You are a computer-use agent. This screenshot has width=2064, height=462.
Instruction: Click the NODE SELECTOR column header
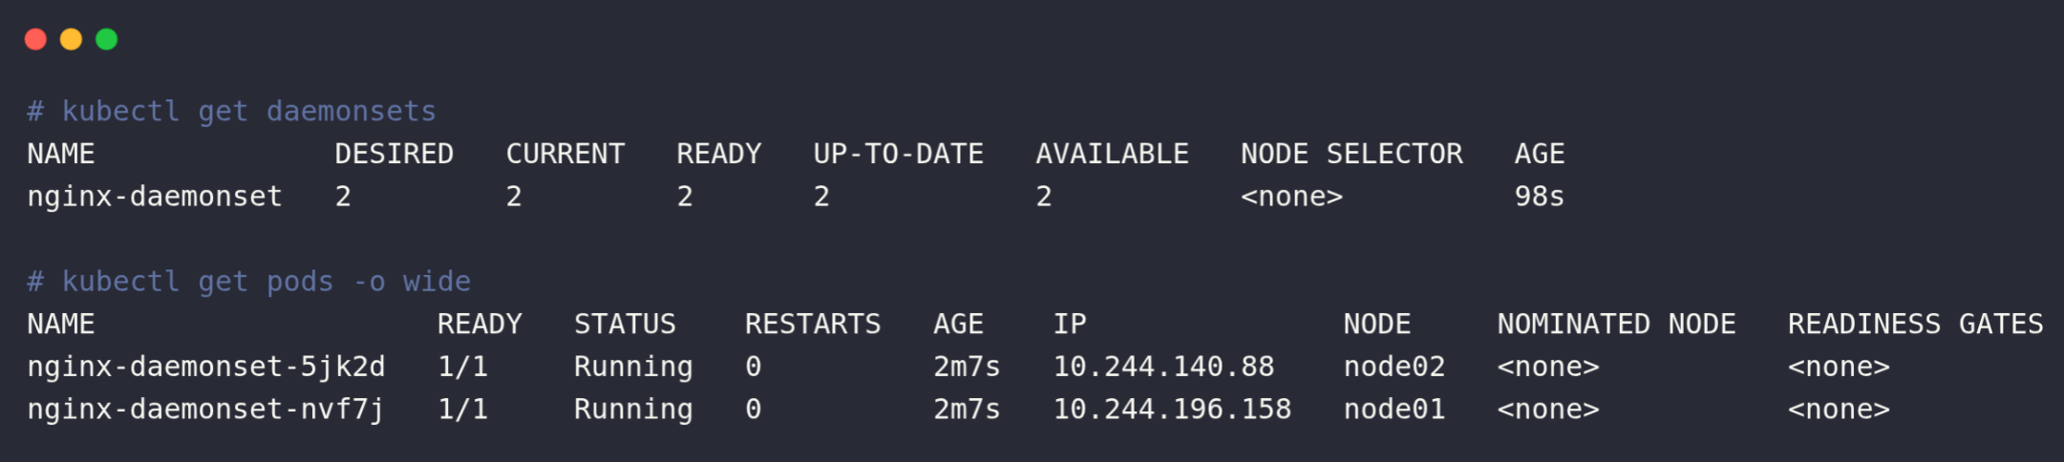[x=1351, y=154]
